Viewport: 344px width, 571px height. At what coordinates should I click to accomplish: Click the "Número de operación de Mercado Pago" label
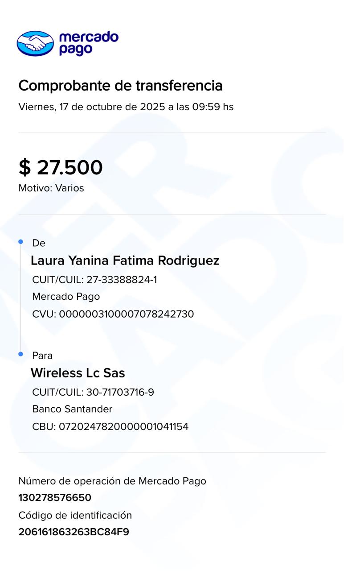pos(112,481)
